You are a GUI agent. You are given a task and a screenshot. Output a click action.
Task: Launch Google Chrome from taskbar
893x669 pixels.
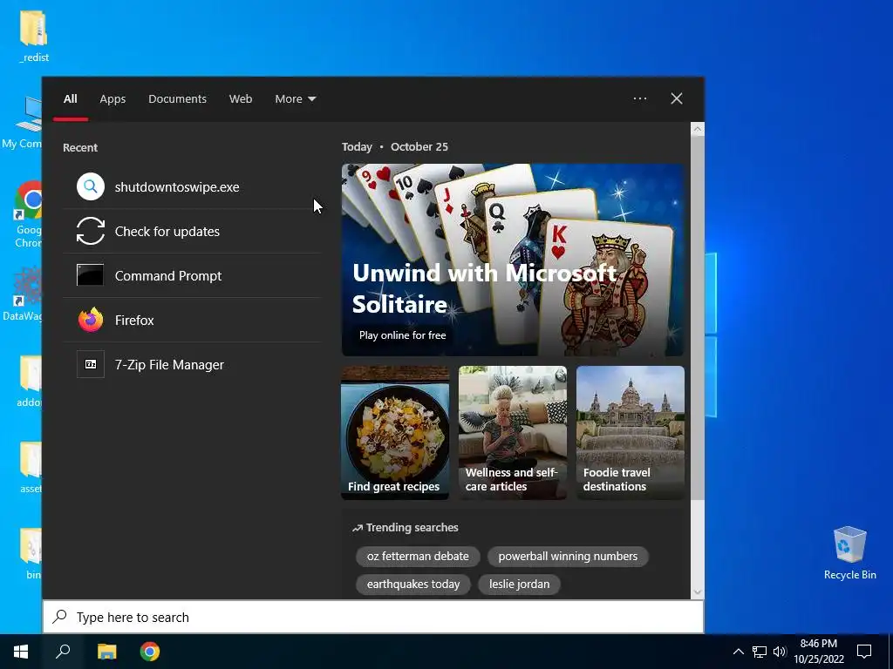tap(150, 652)
